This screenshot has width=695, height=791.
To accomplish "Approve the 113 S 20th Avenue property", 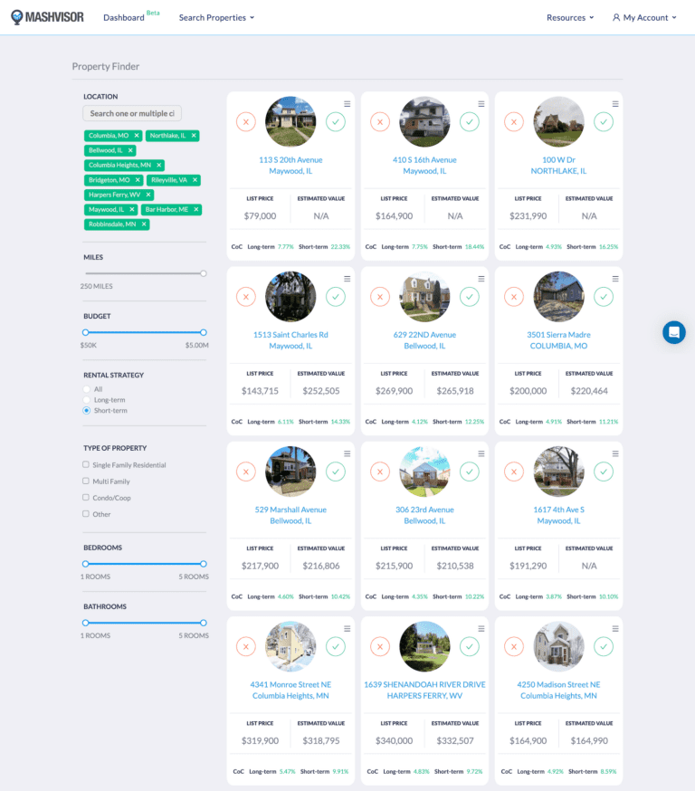I will 336,121.
